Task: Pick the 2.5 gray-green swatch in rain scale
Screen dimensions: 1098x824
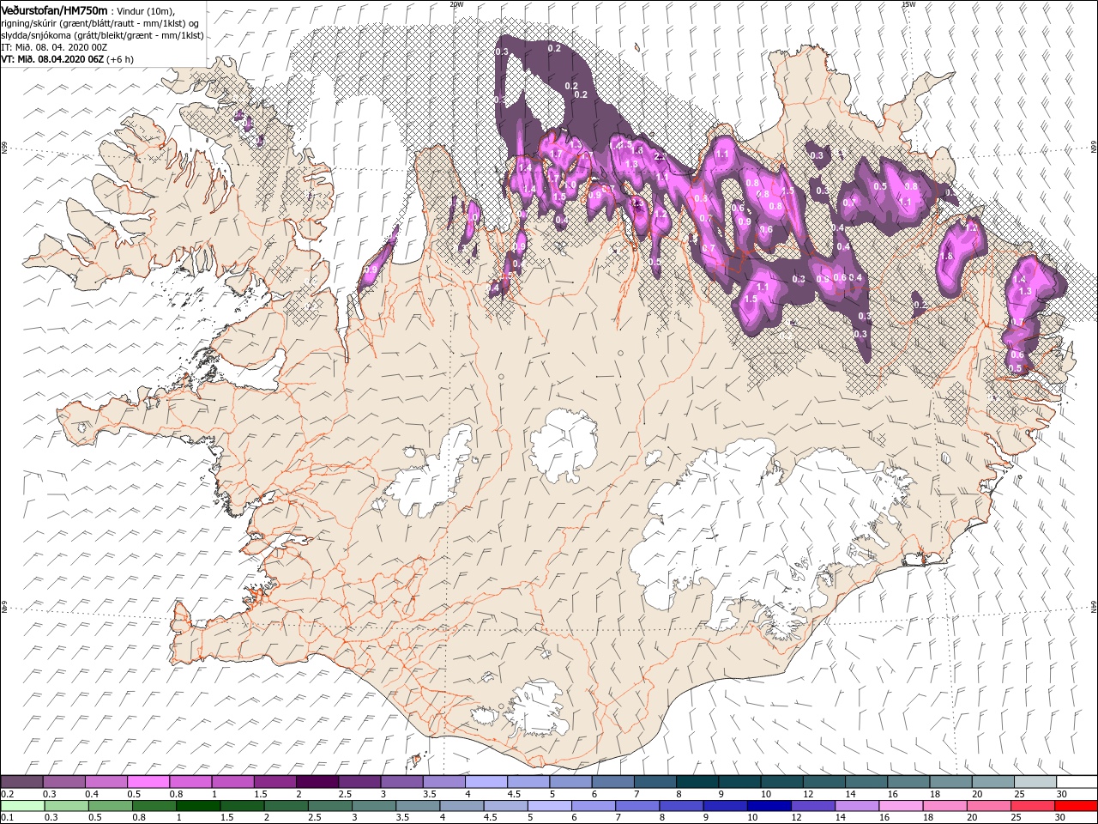Action: tap(330, 806)
